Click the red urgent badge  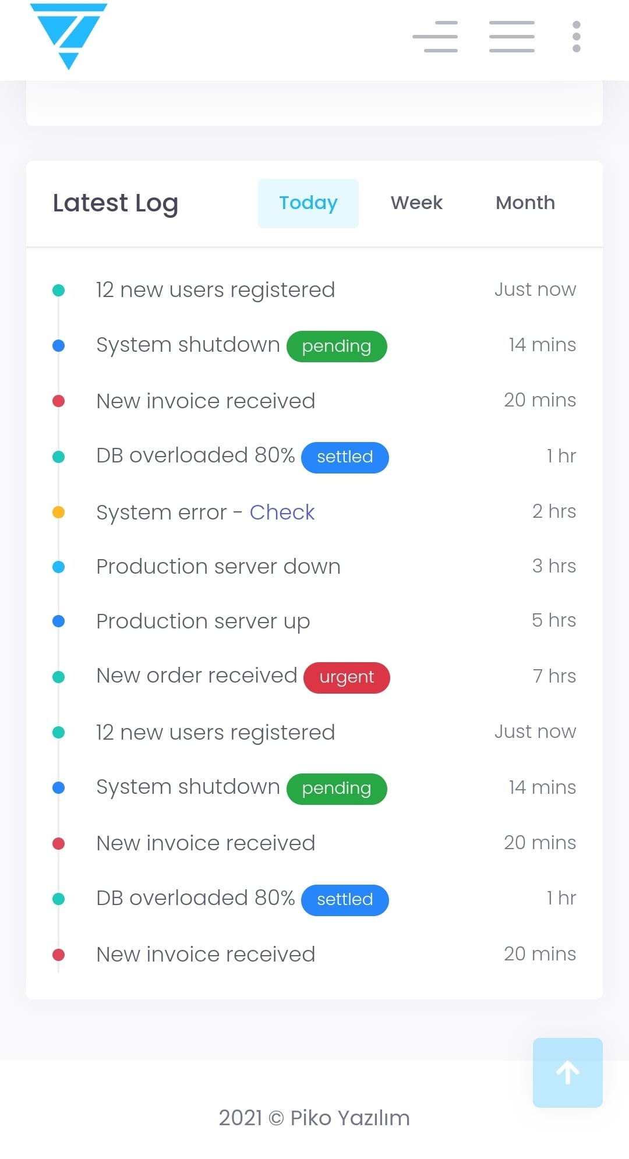(x=347, y=677)
